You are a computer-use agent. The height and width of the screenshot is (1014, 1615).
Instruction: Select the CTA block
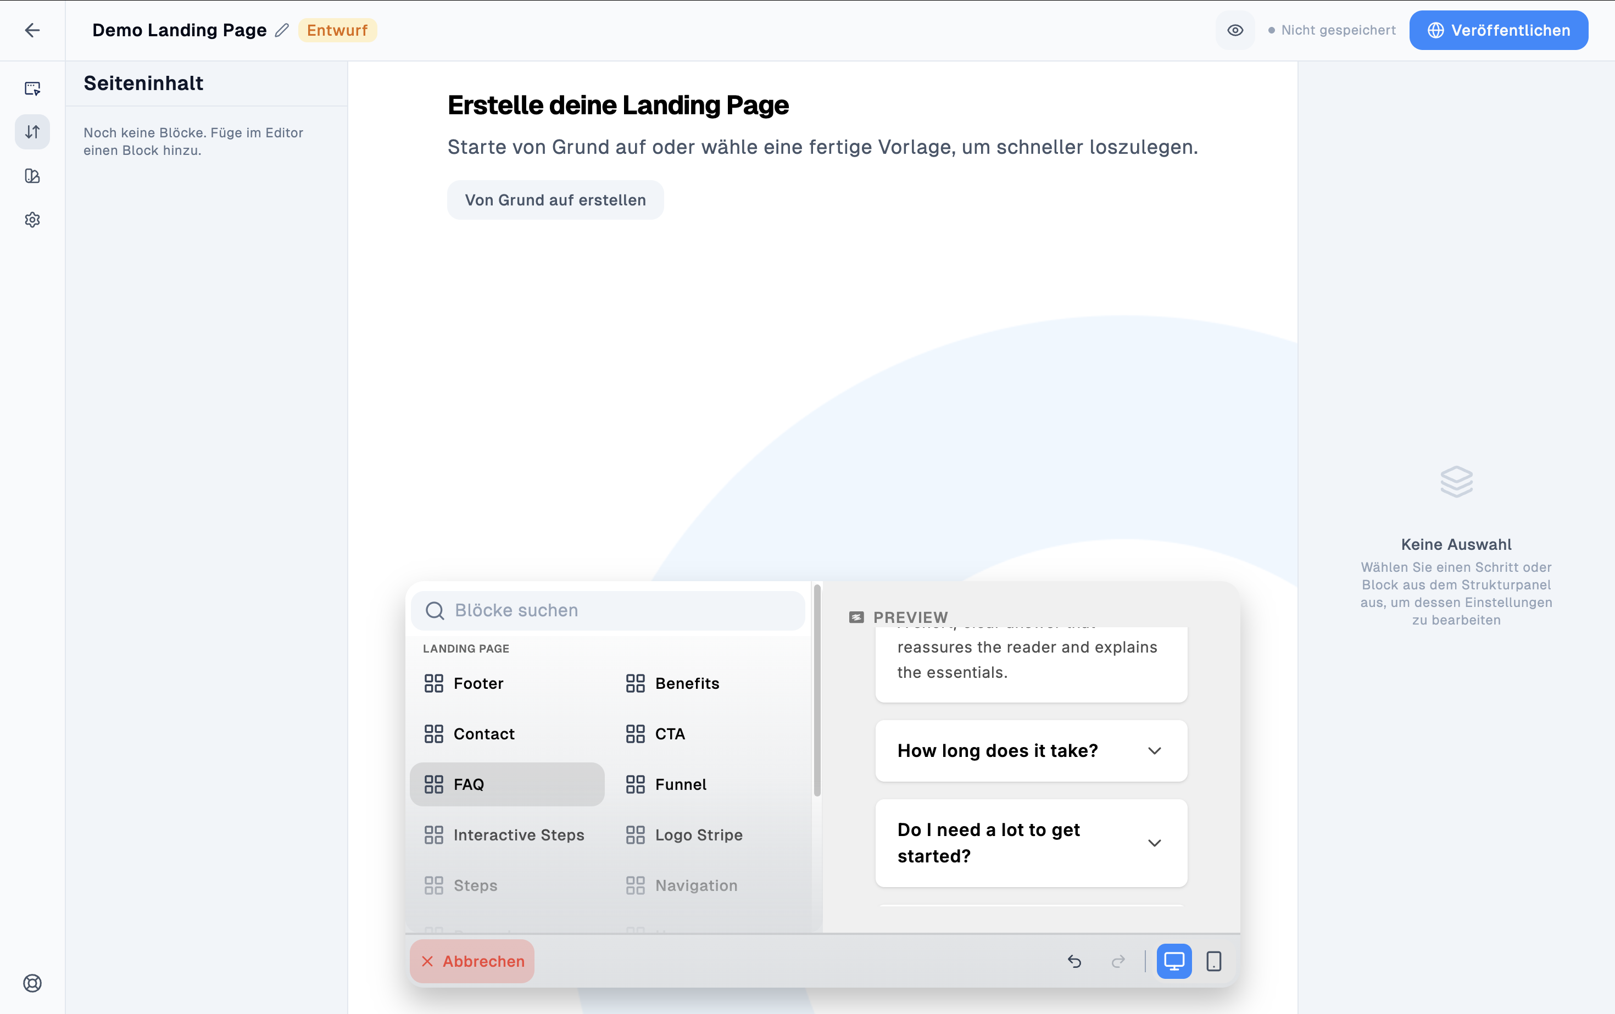709,734
